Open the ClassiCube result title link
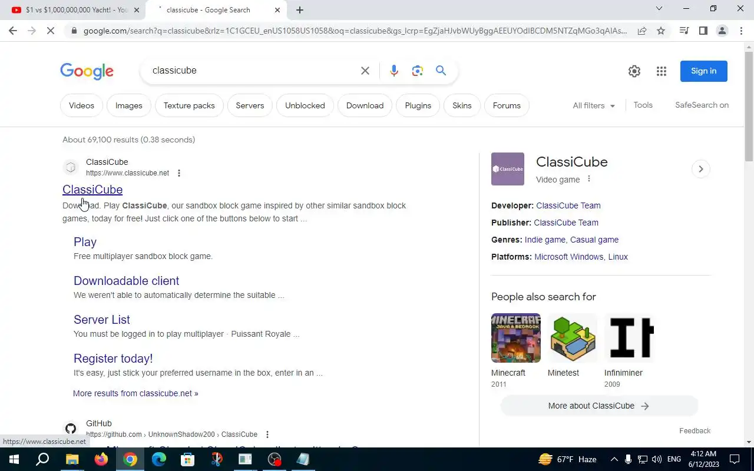754x471 pixels. [x=92, y=190]
